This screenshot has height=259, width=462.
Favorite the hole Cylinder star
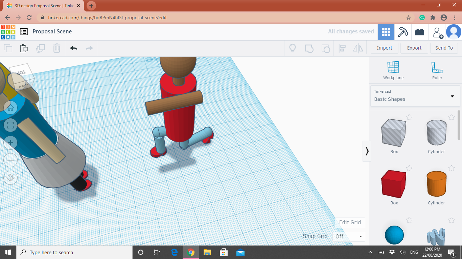point(452,117)
